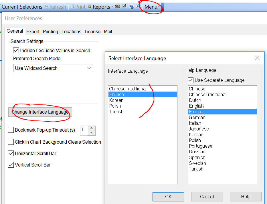267x204 pixels.
Task: Select Polish in Interface Language list
Action: point(143,106)
